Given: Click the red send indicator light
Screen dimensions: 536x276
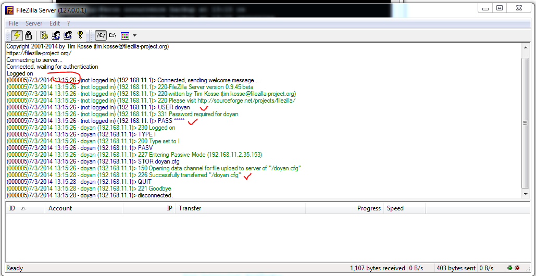Looking at the screenshot, I should click(x=517, y=268).
